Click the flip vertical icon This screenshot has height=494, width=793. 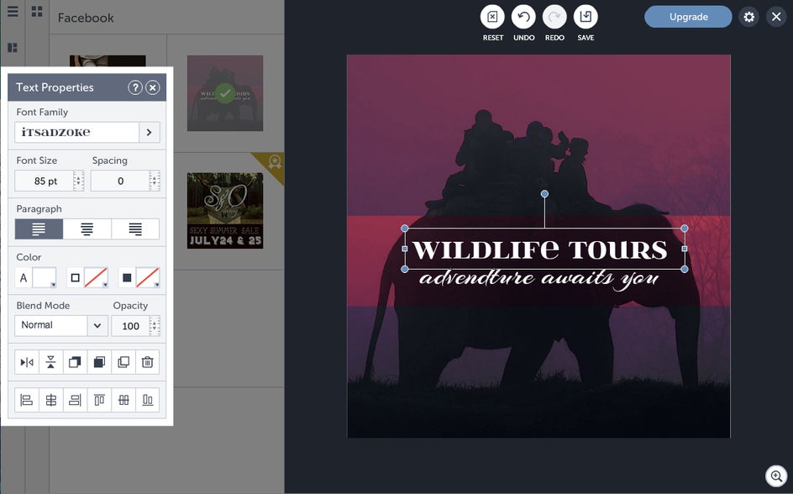(50, 362)
